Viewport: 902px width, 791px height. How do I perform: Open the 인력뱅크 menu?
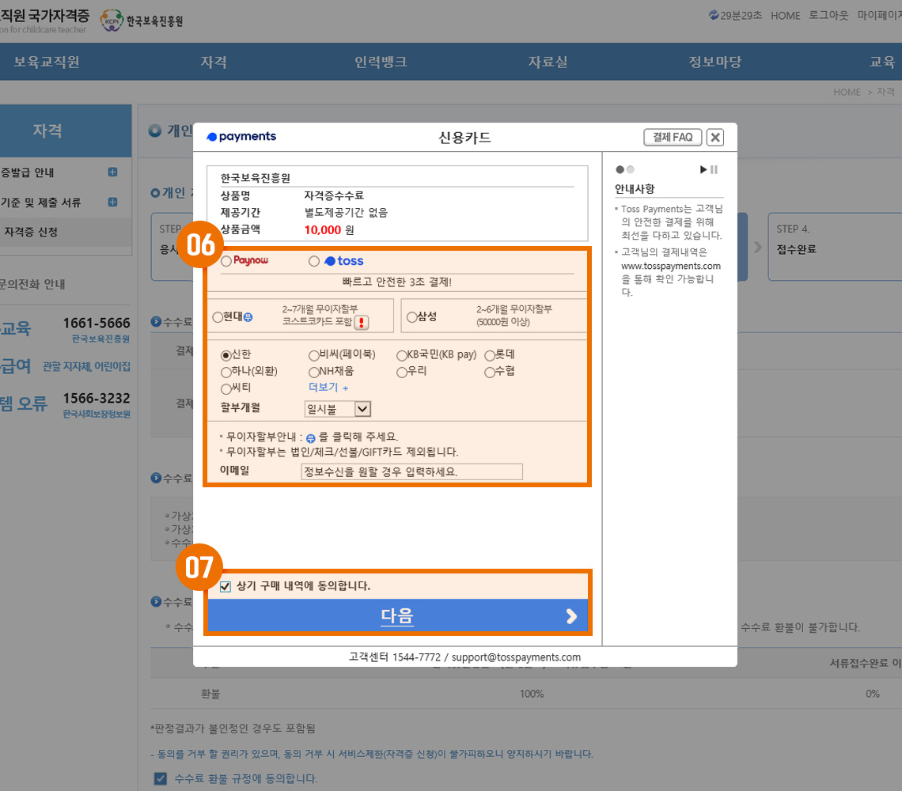coord(381,62)
